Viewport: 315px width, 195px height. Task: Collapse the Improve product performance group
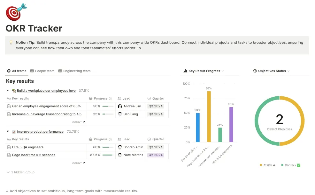point(8,132)
